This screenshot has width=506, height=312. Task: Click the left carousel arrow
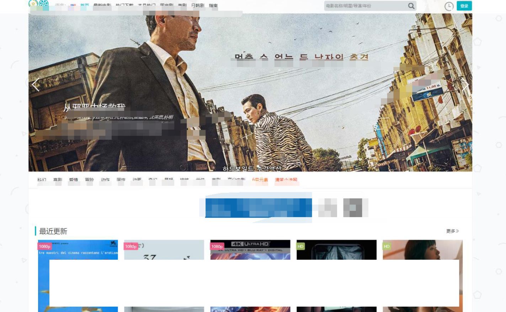tap(35, 85)
